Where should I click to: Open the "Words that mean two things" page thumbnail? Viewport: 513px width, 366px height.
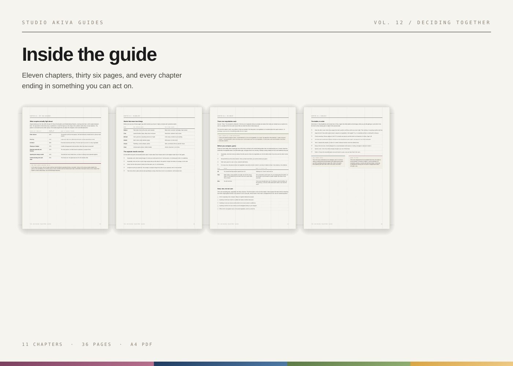click(159, 168)
